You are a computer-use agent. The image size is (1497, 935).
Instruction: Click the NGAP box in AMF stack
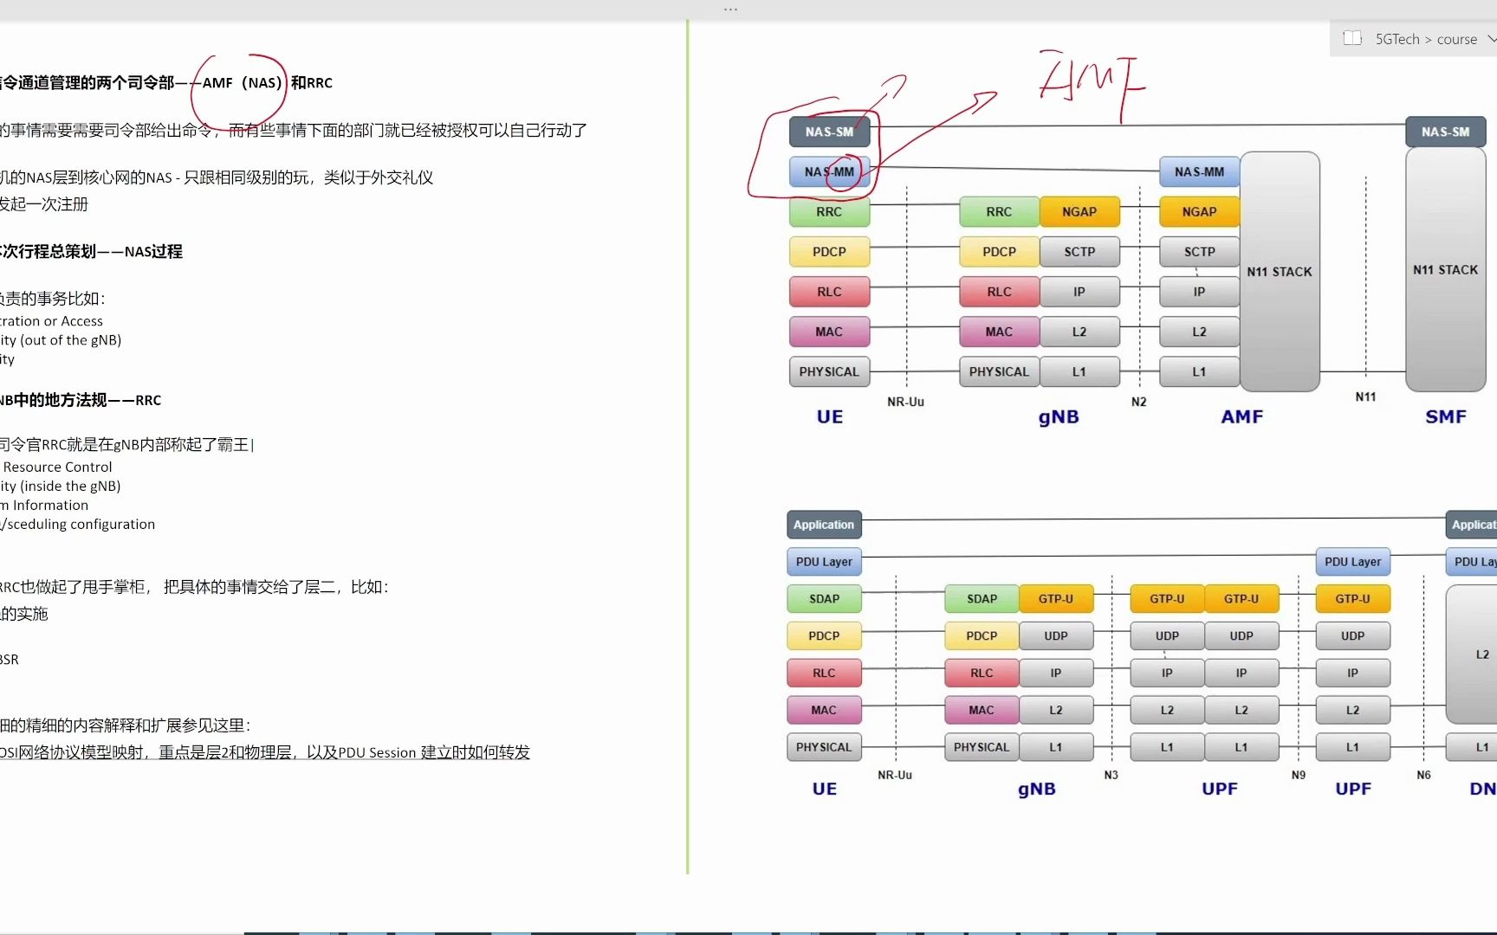[x=1199, y=211]
